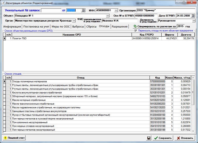
Task: Open Должность selection ellipsis button
Action: [x=194, y=21]
